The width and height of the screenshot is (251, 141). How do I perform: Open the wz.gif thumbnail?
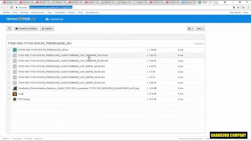(15, 94)
